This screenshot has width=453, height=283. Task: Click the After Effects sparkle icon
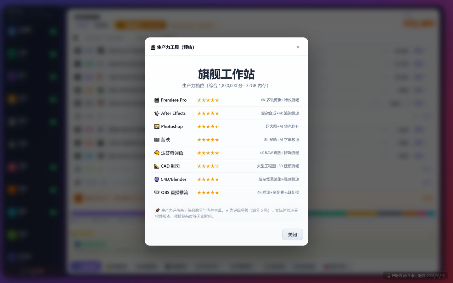[x=157, y=113]
